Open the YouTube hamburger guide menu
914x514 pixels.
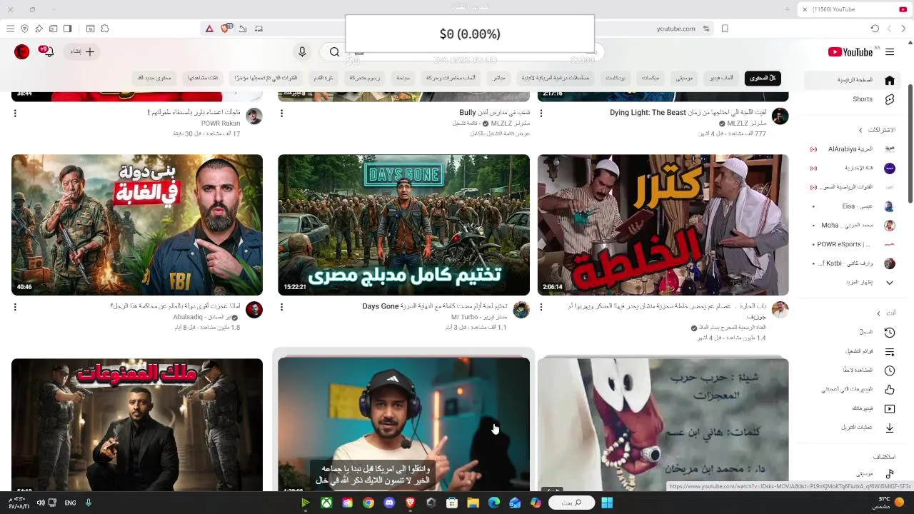pos(890,51)
